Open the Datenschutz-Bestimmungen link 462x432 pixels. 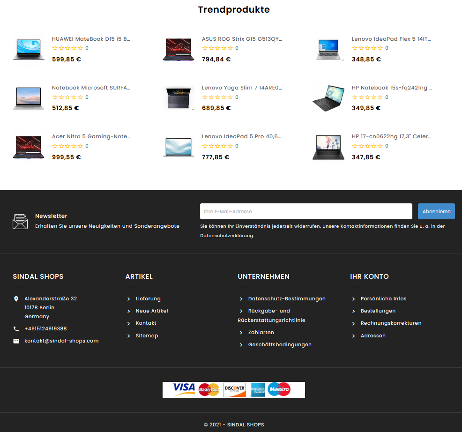click(287, 298)
